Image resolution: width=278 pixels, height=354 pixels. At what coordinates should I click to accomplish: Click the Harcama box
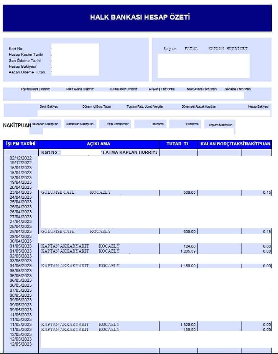[150, 124]
